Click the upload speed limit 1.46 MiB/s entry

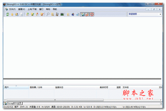[x=134, y=107]
